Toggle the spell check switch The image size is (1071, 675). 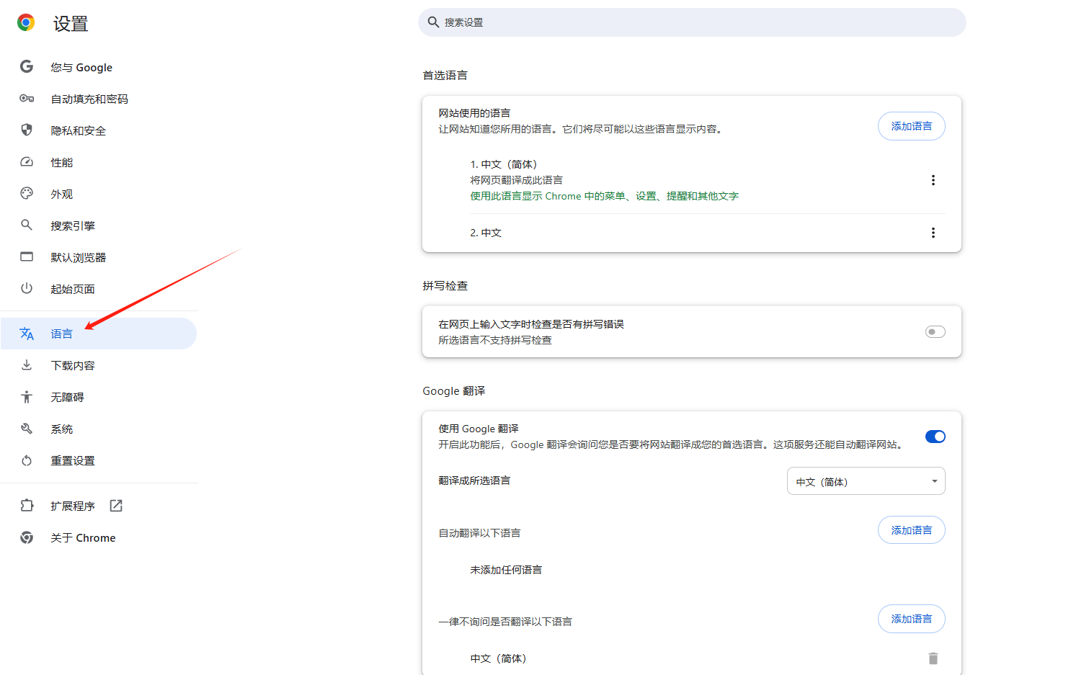coord(936,332)
